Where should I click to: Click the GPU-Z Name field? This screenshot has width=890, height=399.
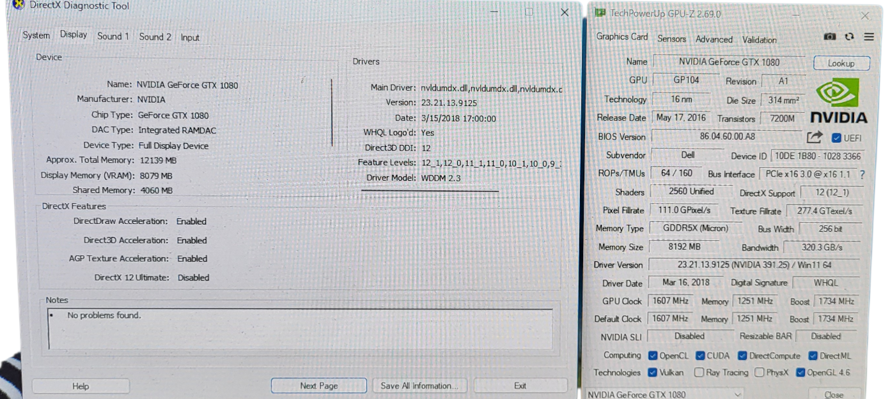[x=729, y=62]
